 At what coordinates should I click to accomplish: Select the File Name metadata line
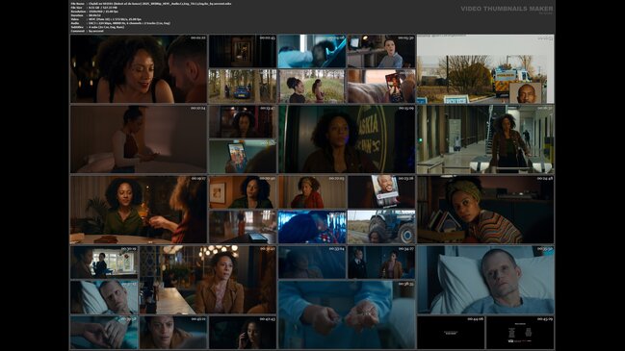151,3
